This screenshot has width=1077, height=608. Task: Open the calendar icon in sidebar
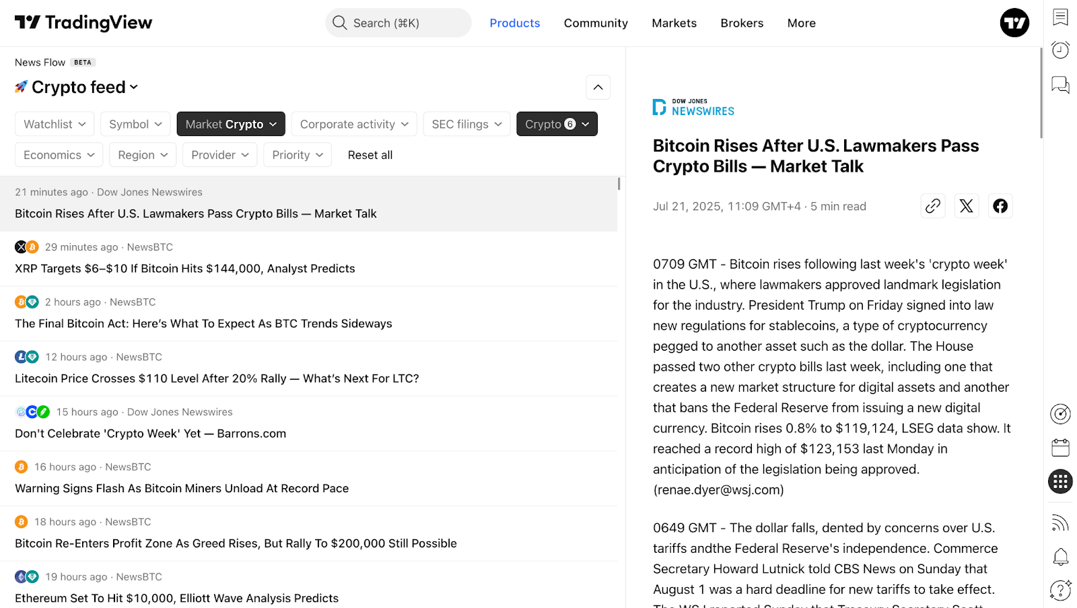[1060, 448]
